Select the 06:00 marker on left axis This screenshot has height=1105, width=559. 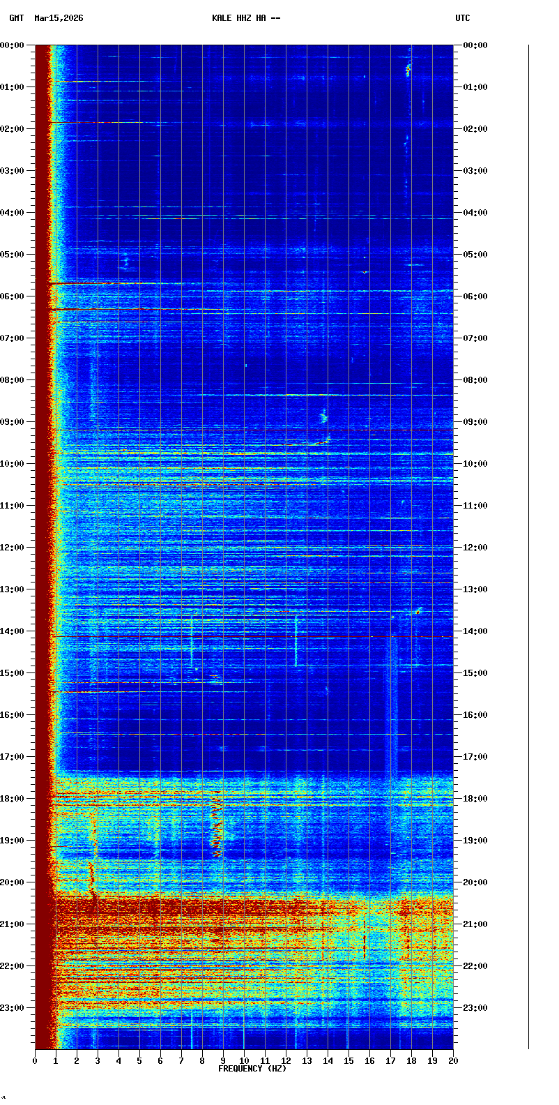[13, 296]
